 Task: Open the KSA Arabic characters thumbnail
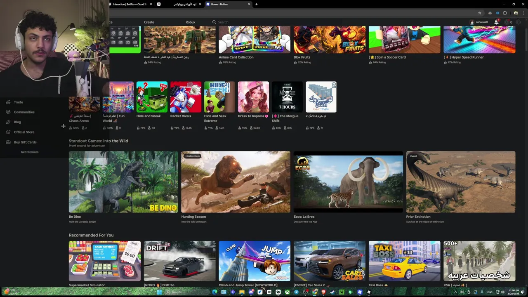coord(479,261)
